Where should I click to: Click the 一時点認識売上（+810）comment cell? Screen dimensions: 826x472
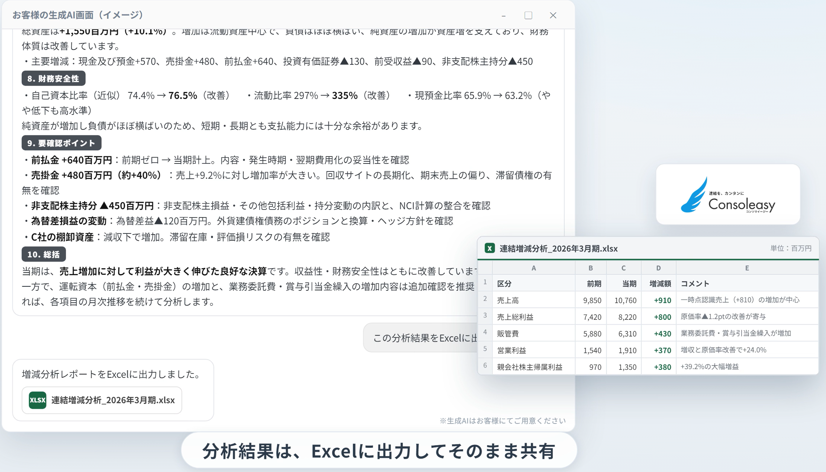pyautogui.click(x=747, y=300)
